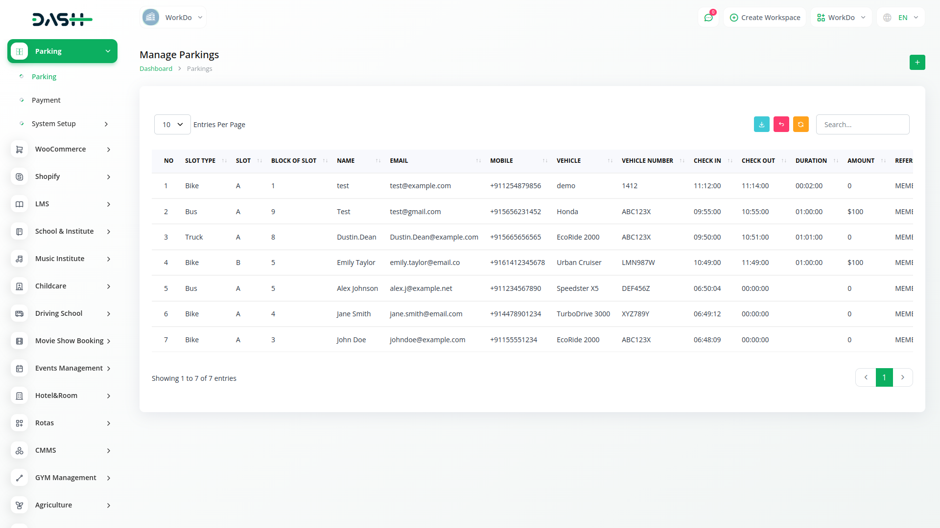Image resolution: width=940 pixels, height=528 pixels.
Task: Open the WorkDo workspace selector at top left
Action: pos(173,18)
